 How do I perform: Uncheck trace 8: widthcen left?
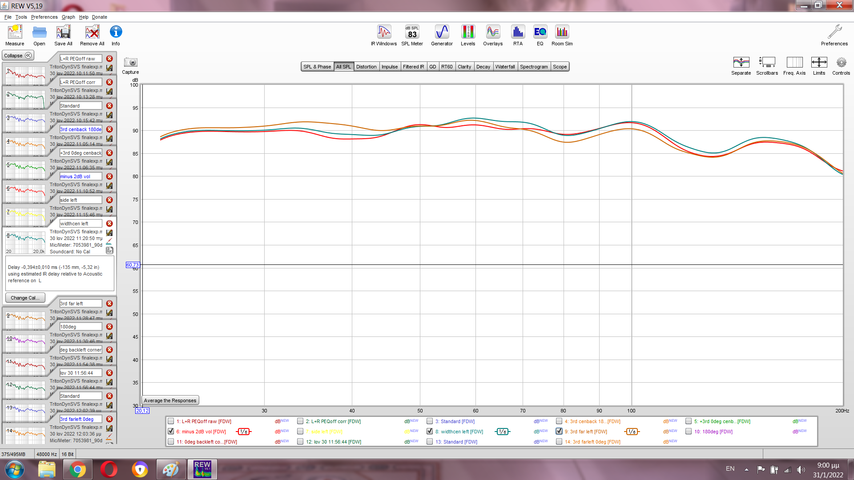(430, 432)
